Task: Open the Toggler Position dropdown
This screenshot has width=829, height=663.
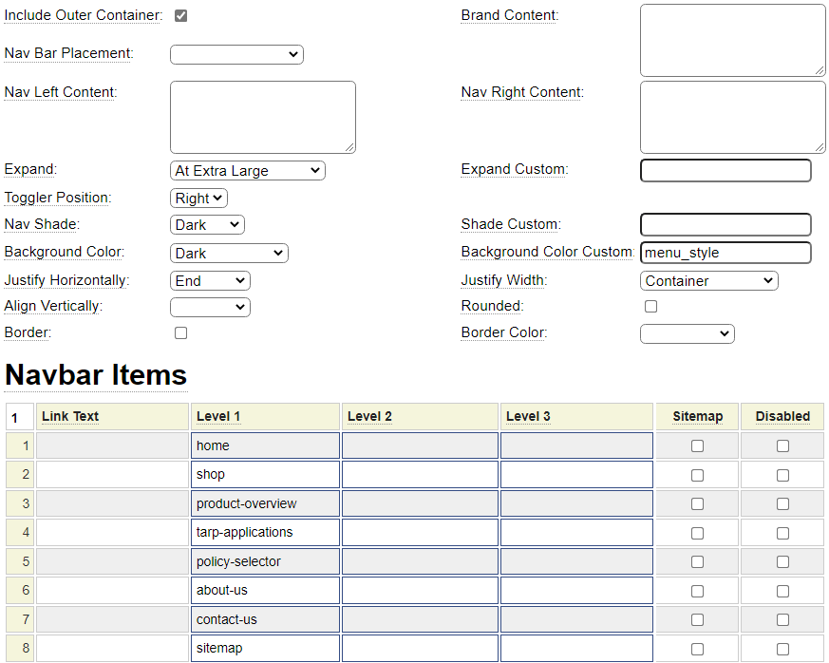Action: coord(199,199)
